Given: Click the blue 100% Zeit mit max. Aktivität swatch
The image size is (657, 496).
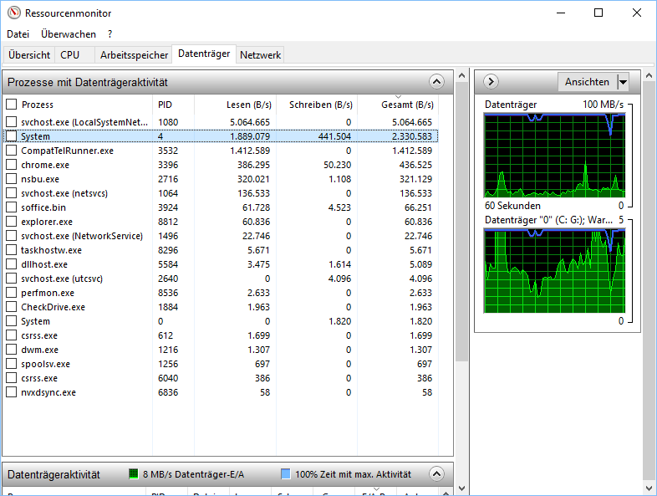Looking at the screenshot, I should pyautogui.click(x=285, y=473).
